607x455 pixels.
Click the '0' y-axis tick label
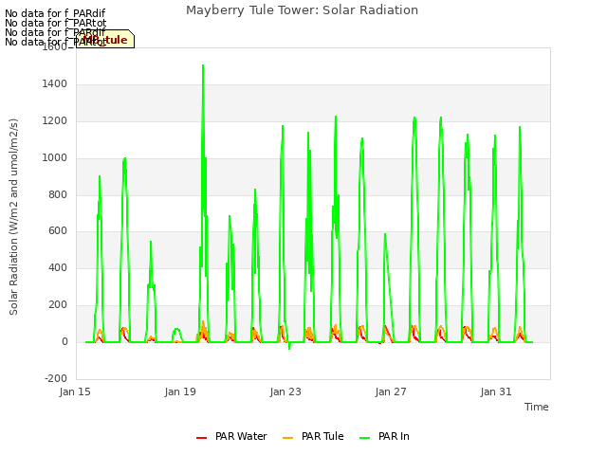click(65, 341)
